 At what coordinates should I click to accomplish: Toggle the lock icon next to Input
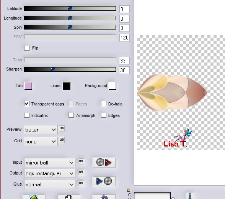pos(81,161)
